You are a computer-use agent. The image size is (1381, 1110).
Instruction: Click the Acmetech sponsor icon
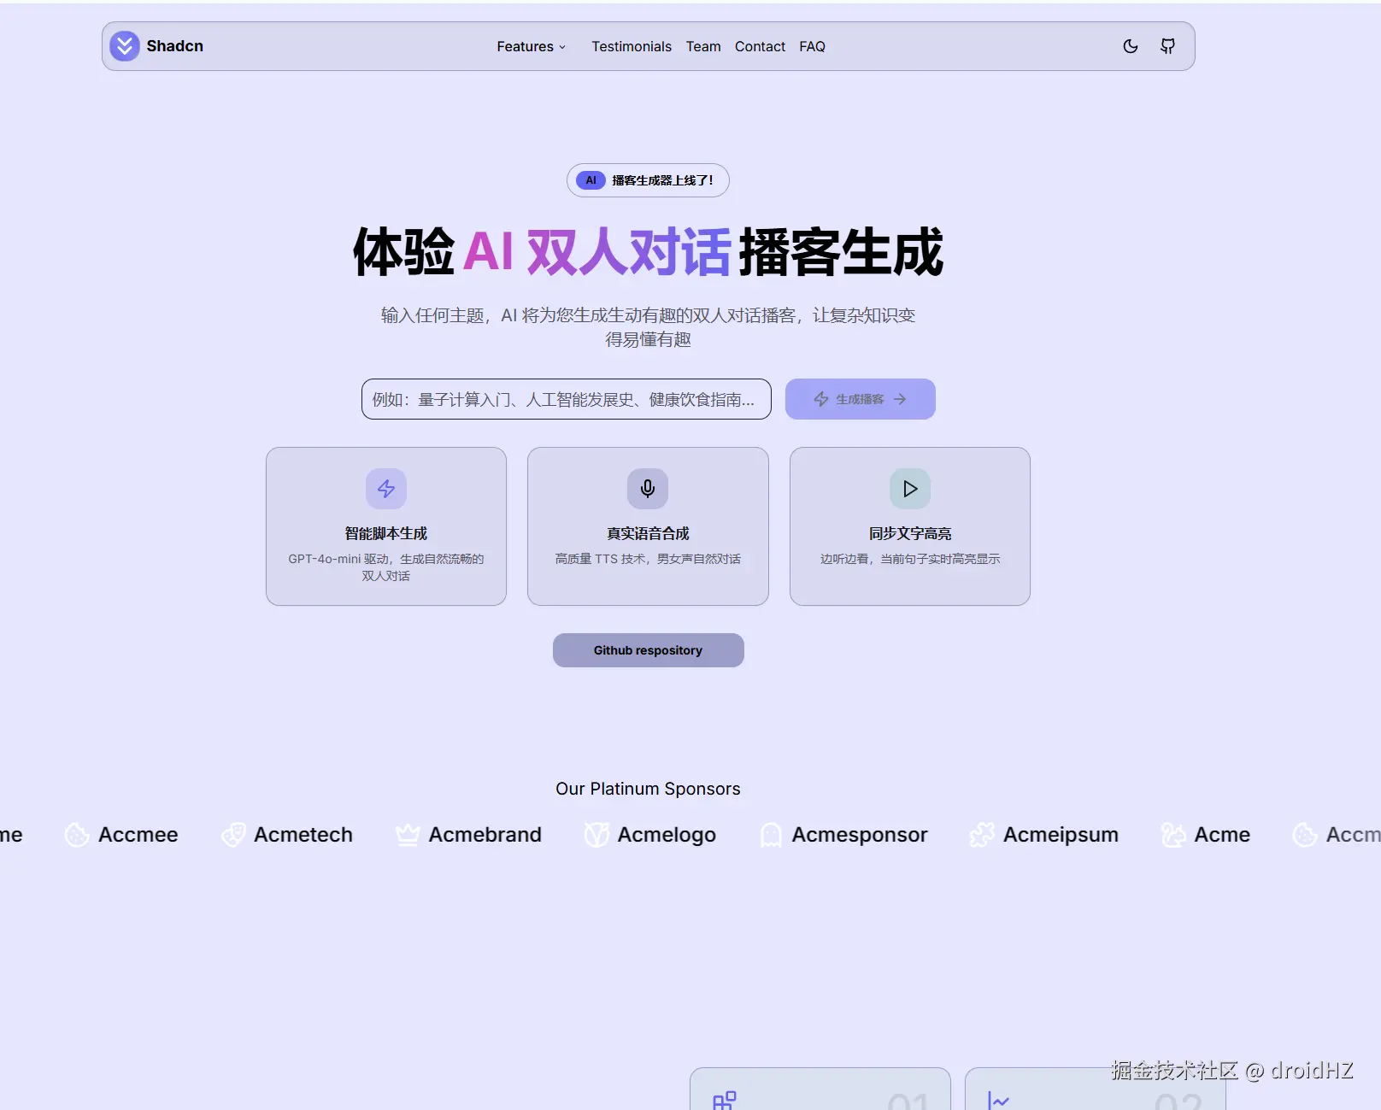point(232,835)
